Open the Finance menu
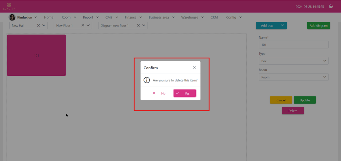Viewport: 341px width, 161px height. tap(134, 17)
